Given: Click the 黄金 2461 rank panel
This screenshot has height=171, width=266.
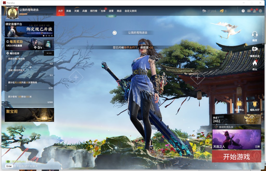Looking at the screenshot, I should pyautogui.click(x=236, y=119).
